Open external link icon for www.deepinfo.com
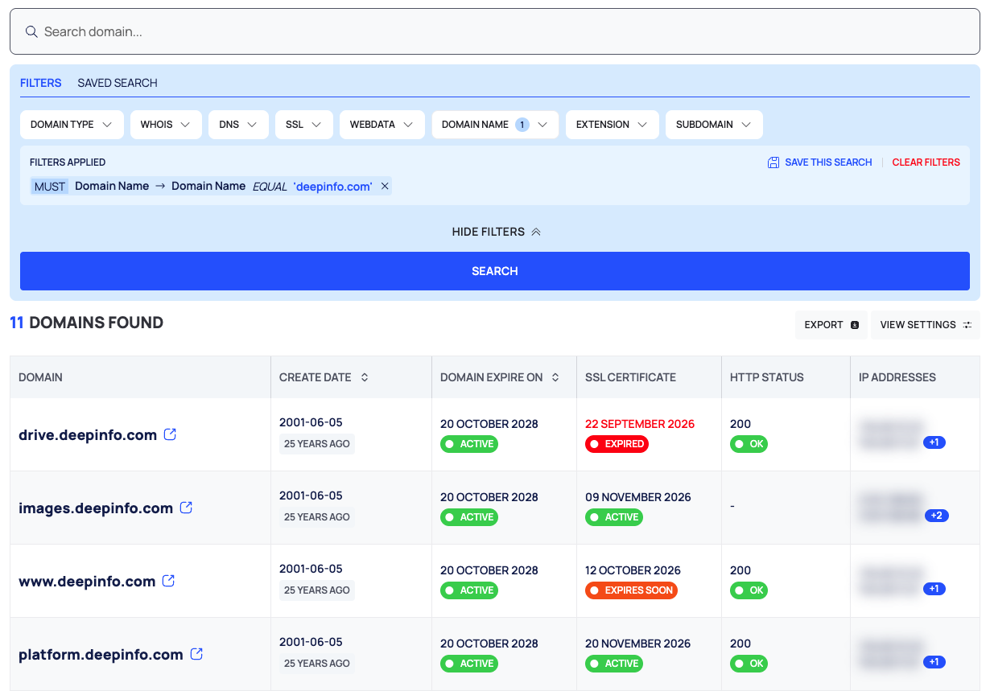The width and height of the screenshot is (990, 691). coord(168,581)
